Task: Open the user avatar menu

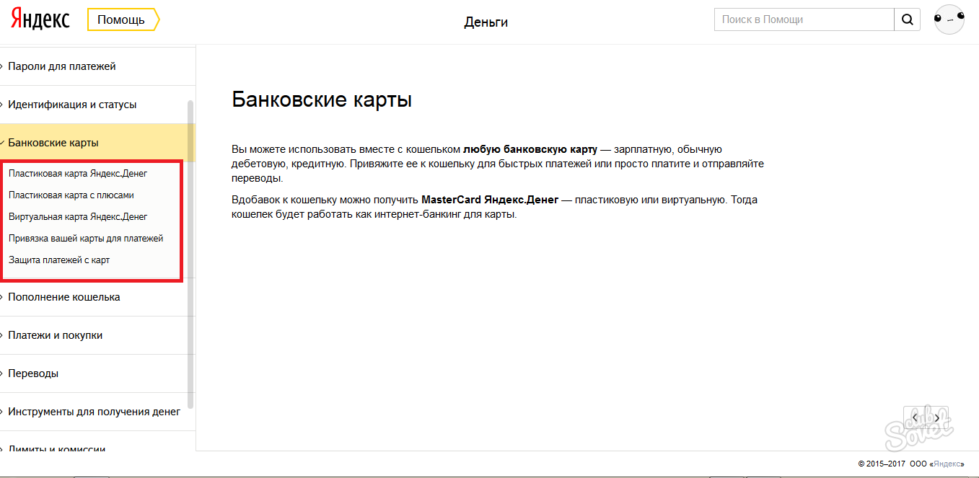Action: [x=949, y=19]
